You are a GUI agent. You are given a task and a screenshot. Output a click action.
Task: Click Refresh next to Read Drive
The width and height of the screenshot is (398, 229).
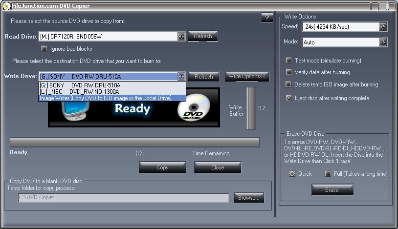[203, 36]
